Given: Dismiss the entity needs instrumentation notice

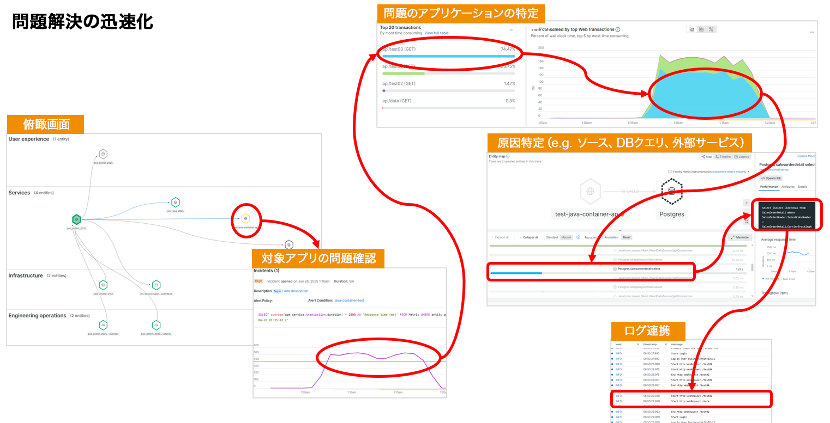Looking at the screenshot, I should (x=749, y=171).
